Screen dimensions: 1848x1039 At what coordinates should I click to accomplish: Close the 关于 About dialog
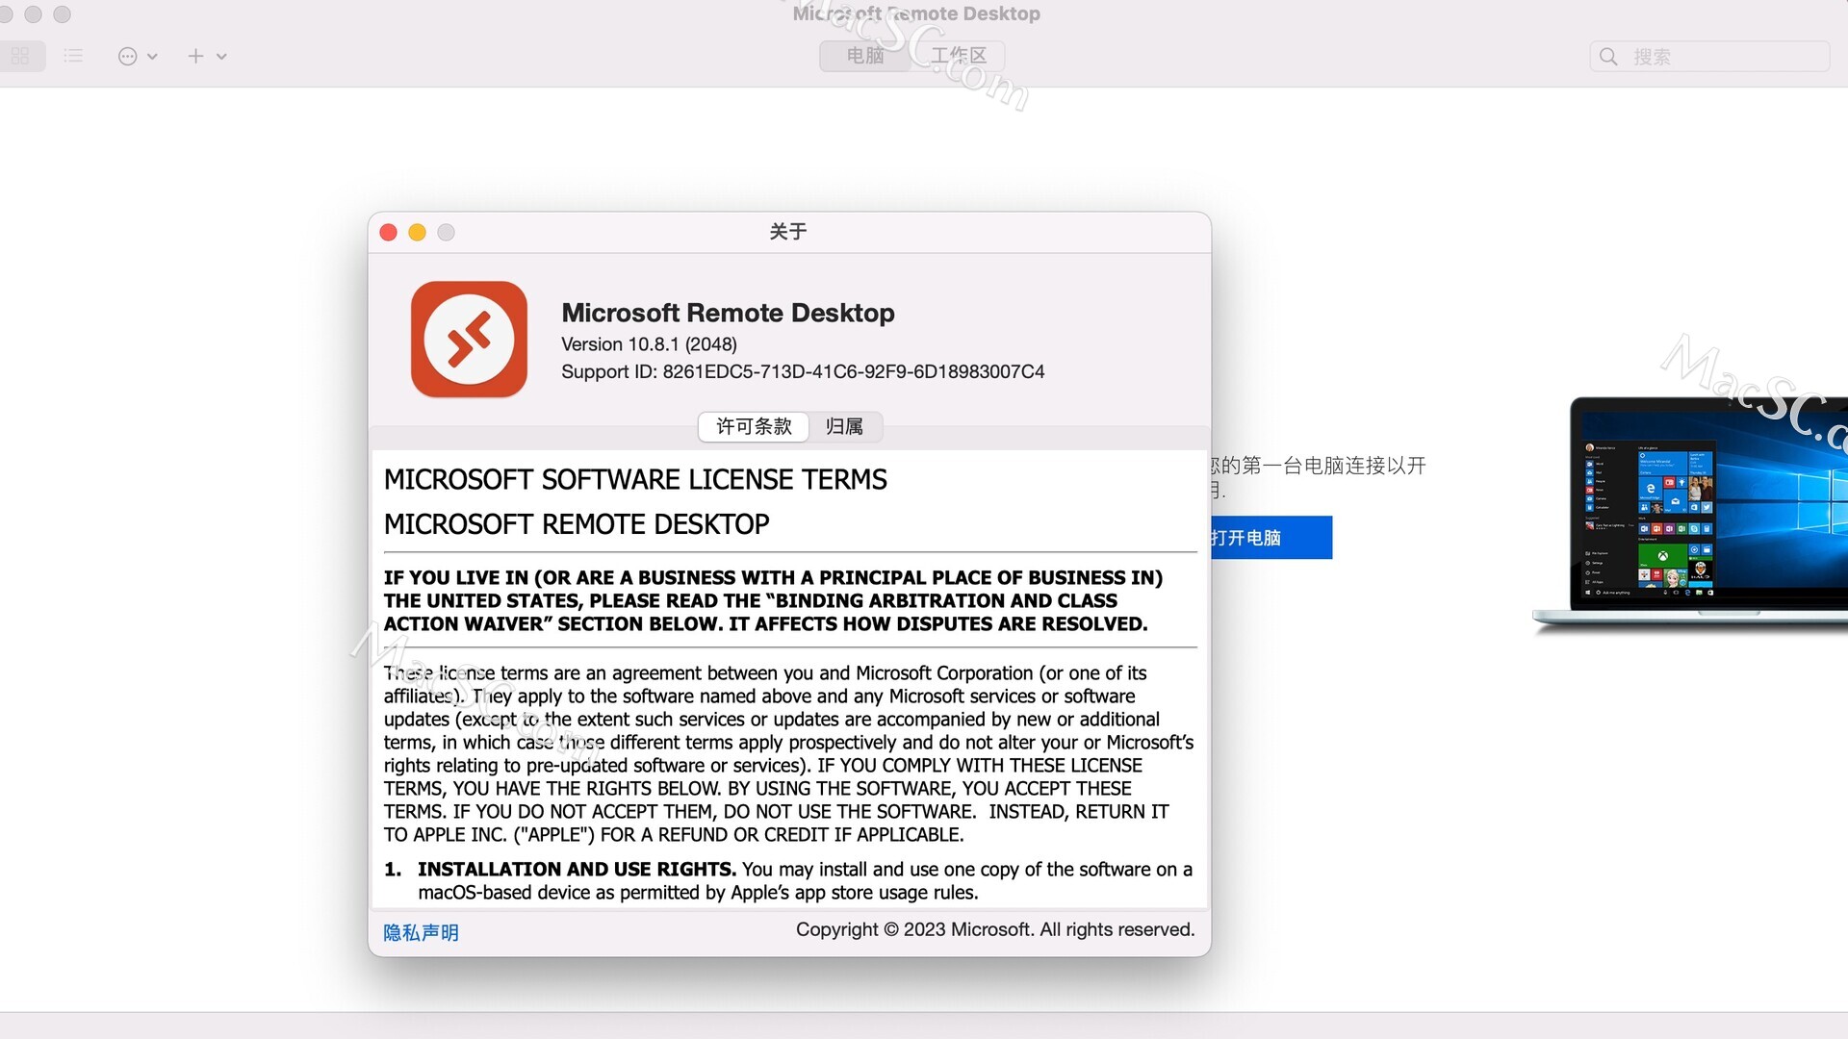389,233
